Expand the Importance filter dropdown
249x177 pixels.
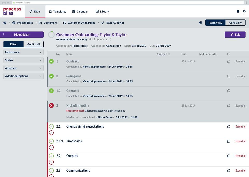23,52
